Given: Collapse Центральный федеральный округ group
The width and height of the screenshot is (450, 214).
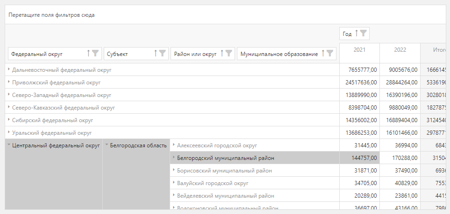Looking at the screenshot, I should [9, 145].
